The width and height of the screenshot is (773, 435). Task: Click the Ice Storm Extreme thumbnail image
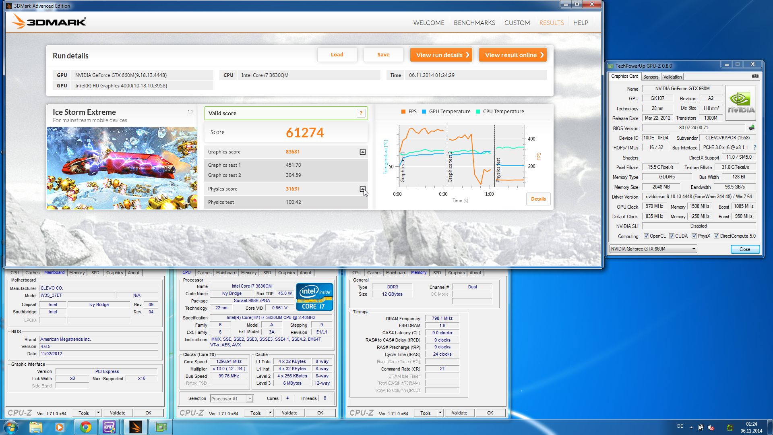tap(122, 168)
